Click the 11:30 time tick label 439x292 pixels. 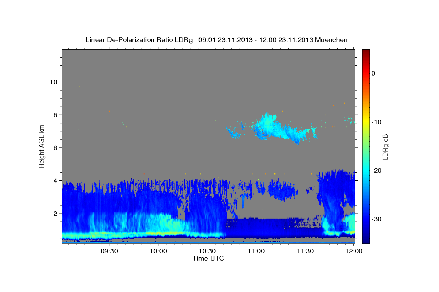[x=304, y=251]
